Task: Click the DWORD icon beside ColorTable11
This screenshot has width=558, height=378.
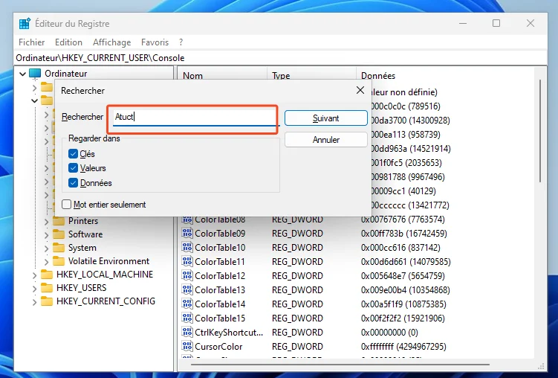Action: 187,261
